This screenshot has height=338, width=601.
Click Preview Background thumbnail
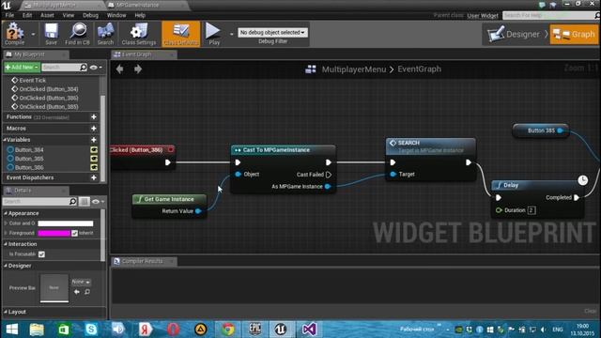54,288
